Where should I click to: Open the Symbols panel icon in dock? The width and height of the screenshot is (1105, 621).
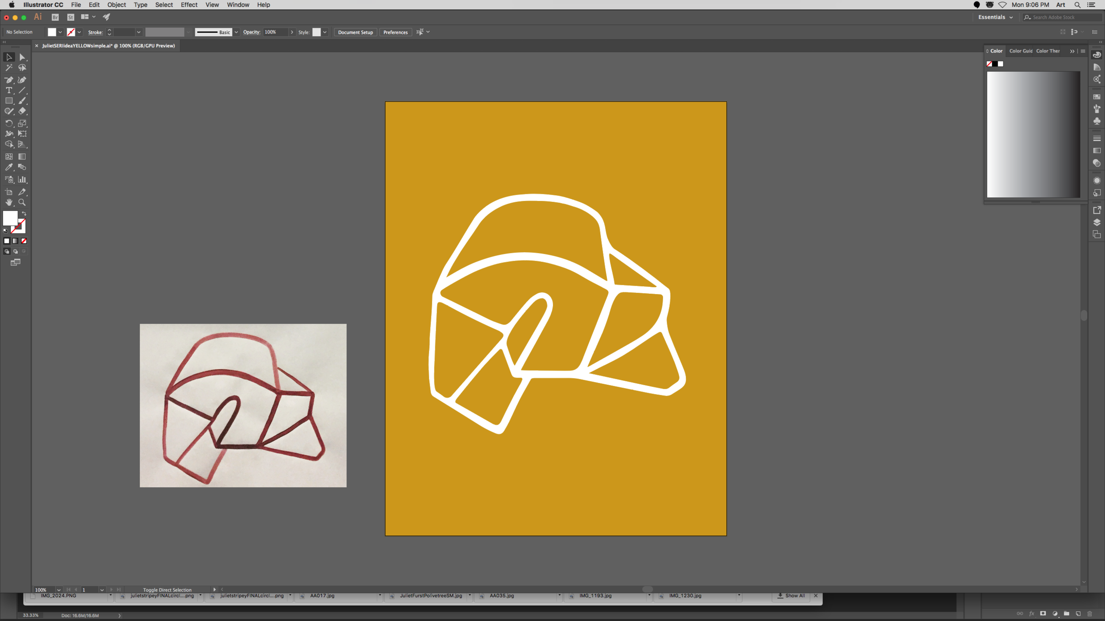click(1097, 121)
